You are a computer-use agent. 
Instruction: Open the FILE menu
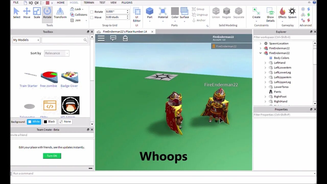point(16,3)
